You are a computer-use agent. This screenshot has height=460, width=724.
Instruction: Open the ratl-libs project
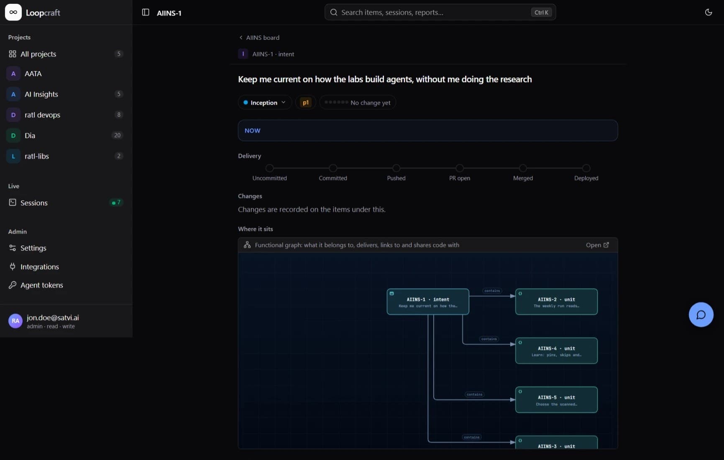66,156
